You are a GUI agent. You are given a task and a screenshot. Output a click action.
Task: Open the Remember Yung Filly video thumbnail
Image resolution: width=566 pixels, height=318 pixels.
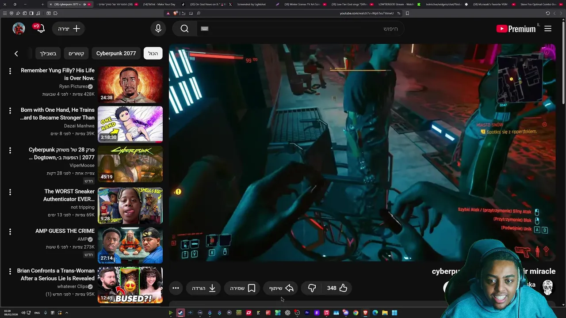(x=130, y=85)
